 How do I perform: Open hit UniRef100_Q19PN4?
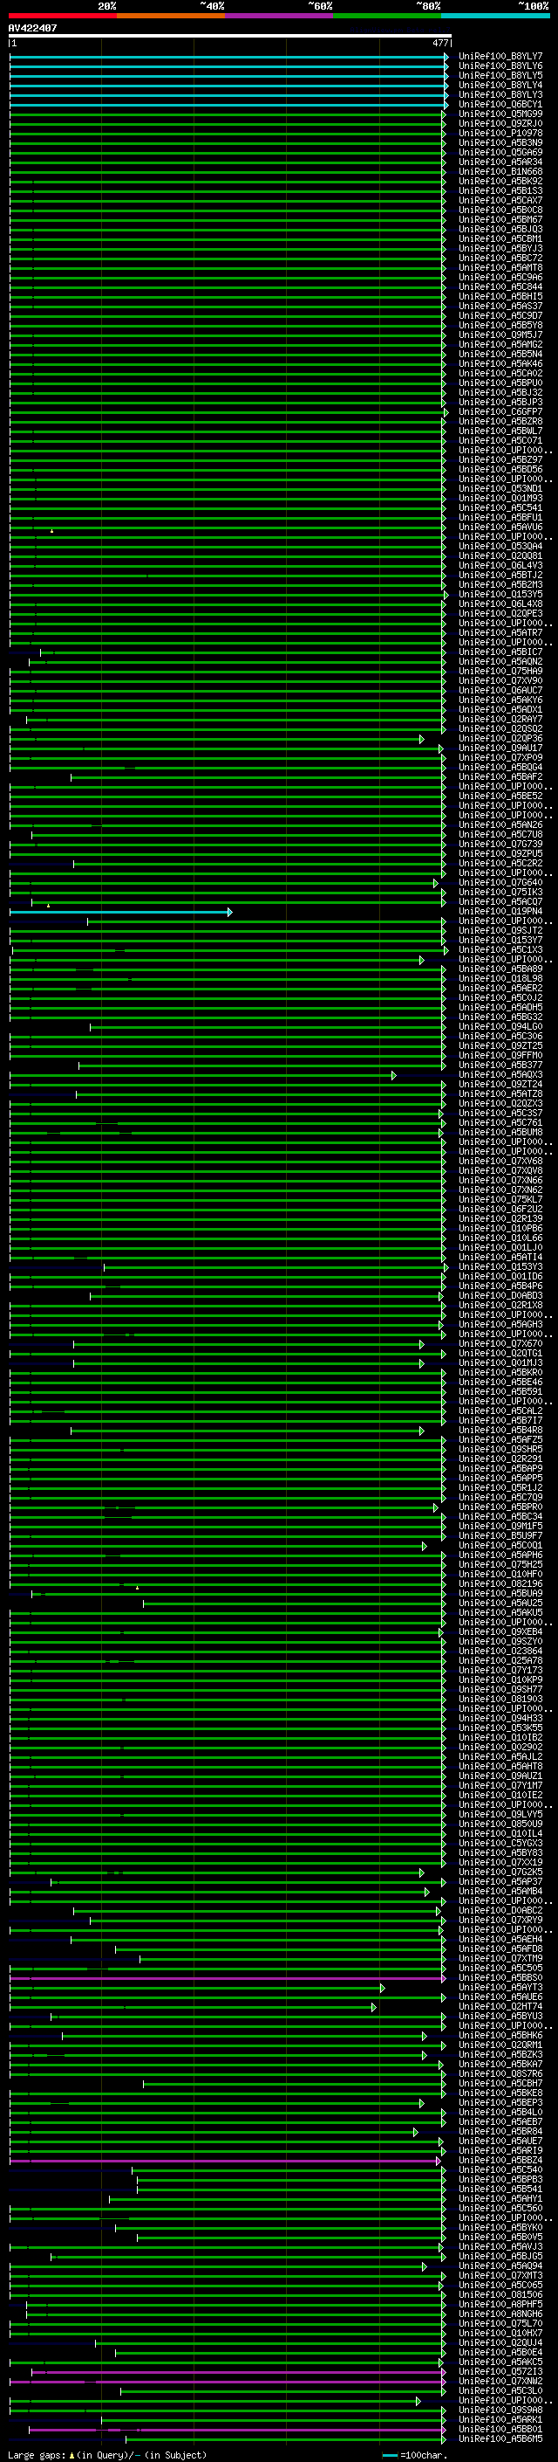pyautogui.click(x=500, y=911)
